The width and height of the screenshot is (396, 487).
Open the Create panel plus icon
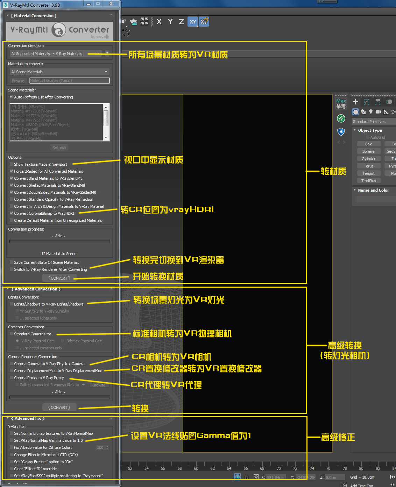(355, 102)
